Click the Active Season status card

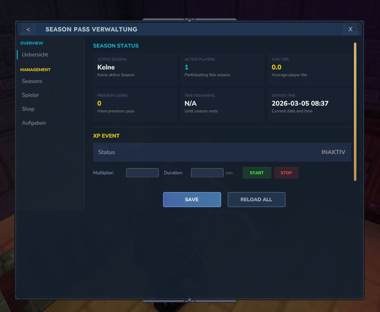tap(135, 68)
